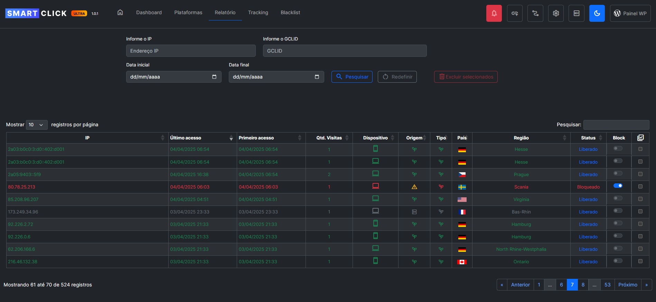The height and width of the screenshot is (302, 656).
Task: Go to home via the house icon
Action: tap(120, 12)
